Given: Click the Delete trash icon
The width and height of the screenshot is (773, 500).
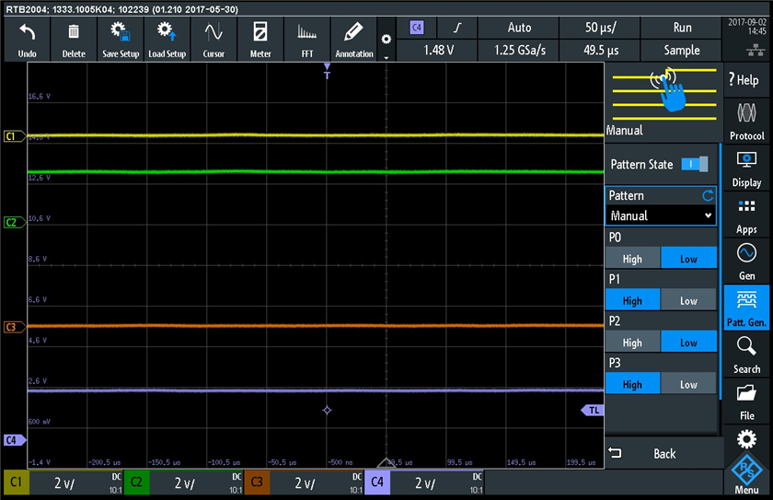Looking at the screenshot, I should coord(74,40).
